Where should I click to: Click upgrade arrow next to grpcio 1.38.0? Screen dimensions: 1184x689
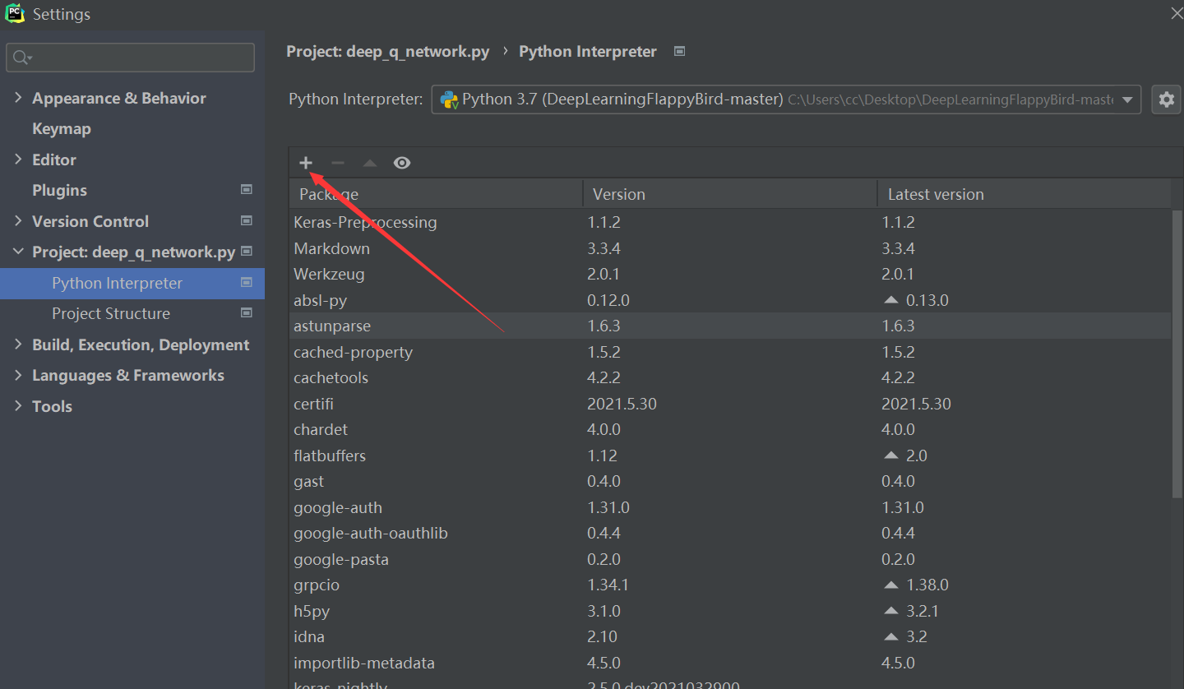890,585
